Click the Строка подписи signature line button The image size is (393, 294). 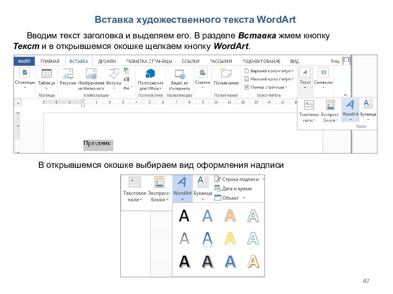tap(237, 179)
